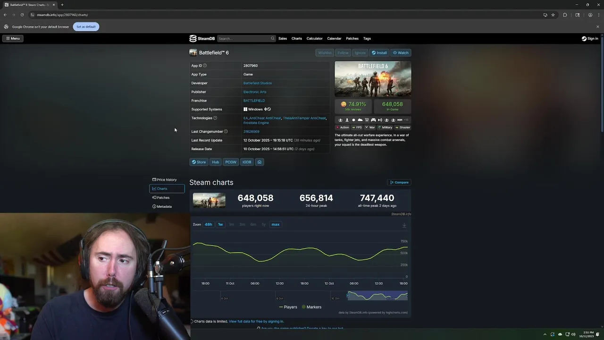This screenshot has height=340, width=604.
Task: Toggle Players series in chart legend
Action: (288, 307)
